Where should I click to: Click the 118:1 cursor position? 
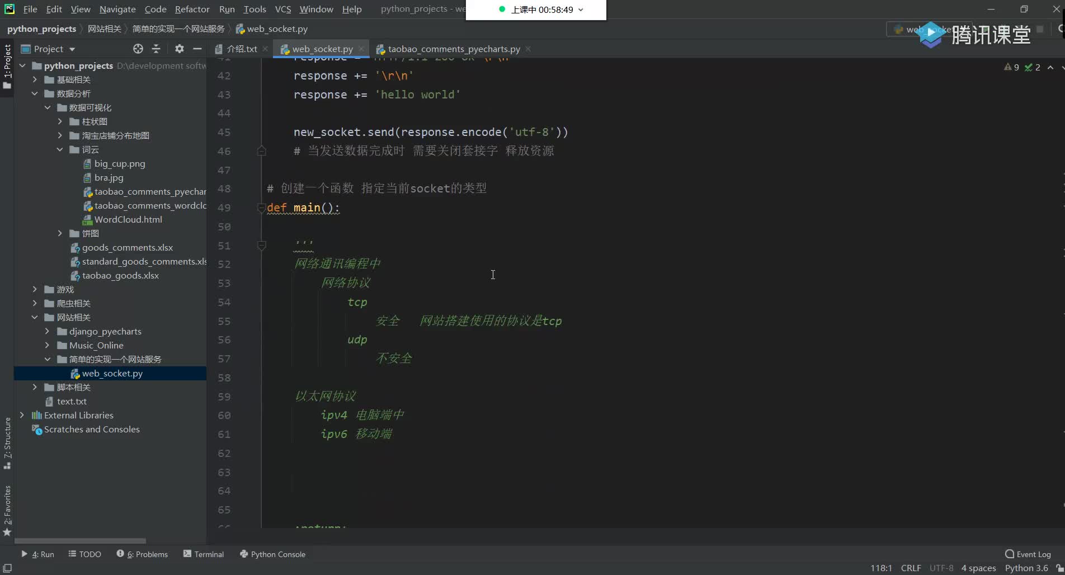[881, 568]
